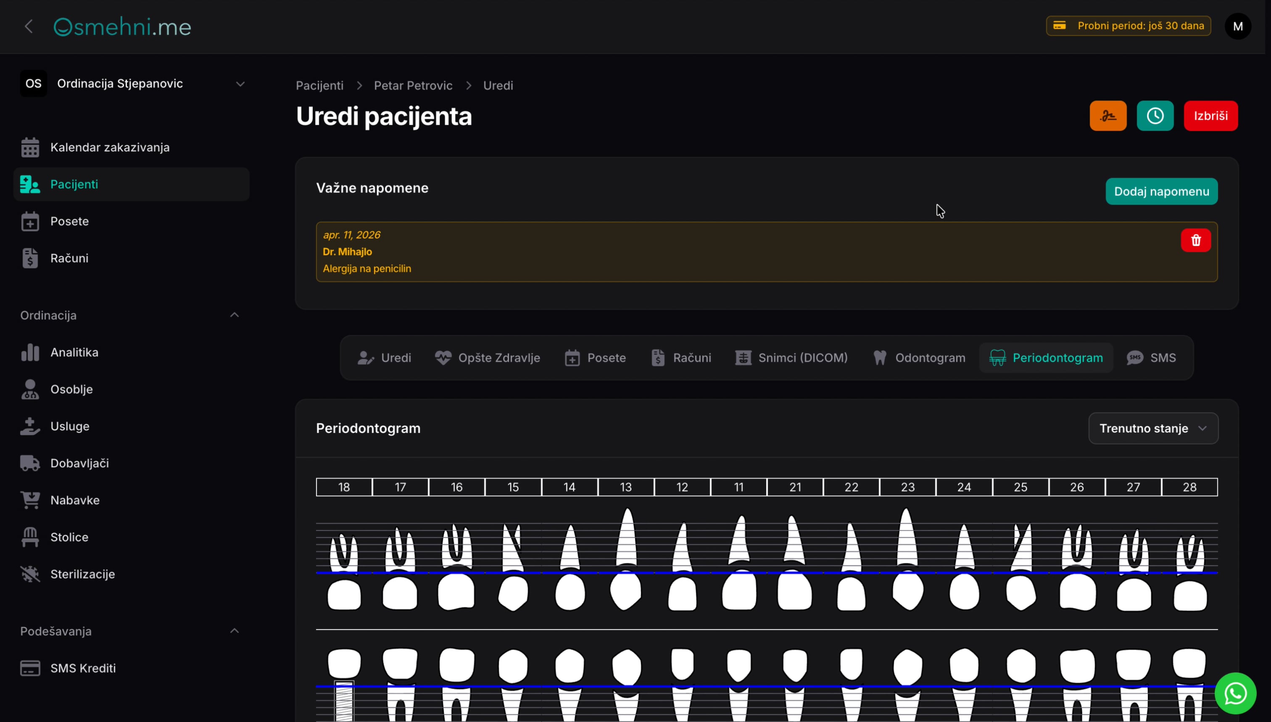
Task: Click the apr. 11, 2026 note date
Action: point(352,235)
